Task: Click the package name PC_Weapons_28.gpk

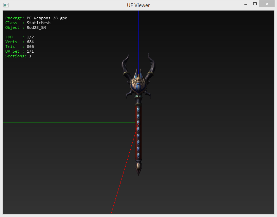Action: pyautogui.click(x=47, y=18)
